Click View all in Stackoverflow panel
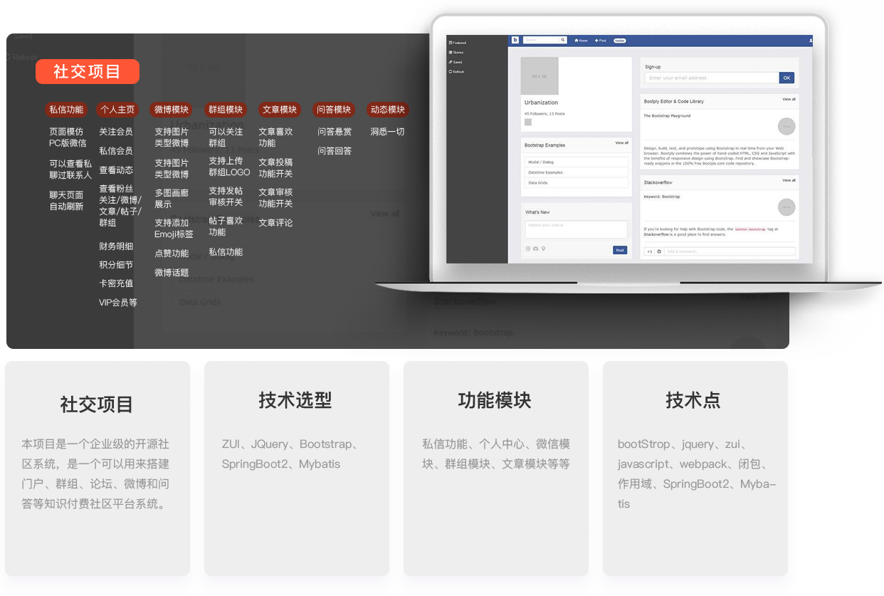The width and height of the screenshot is (884, 596). point(789,181)
